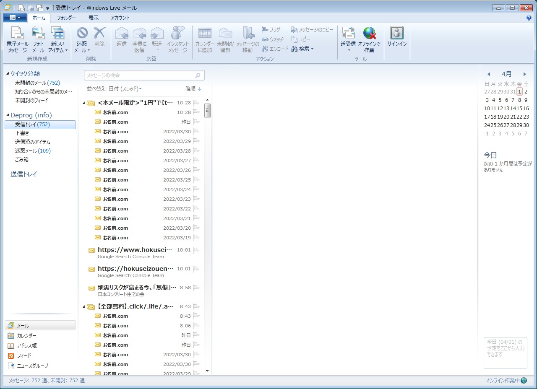Click the コピー ribbon button
The height and width of the screenshot is (389, 537).
(x=301, y=39)
